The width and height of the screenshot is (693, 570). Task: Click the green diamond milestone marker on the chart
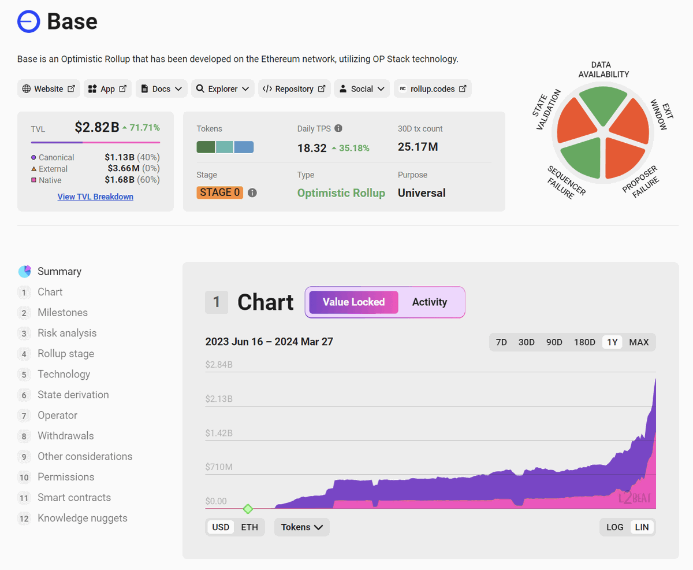click(248, 509)
